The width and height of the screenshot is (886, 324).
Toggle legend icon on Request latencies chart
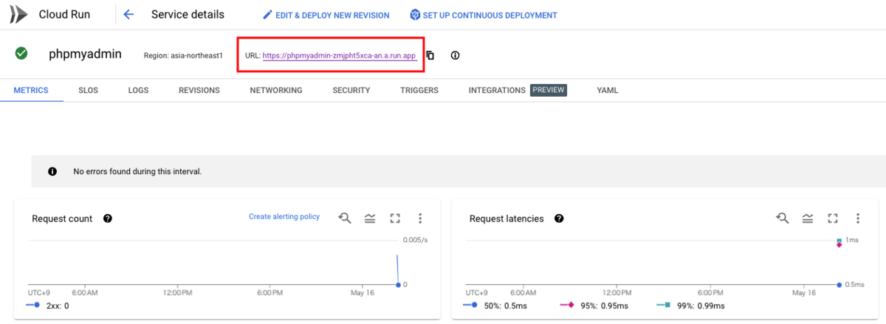point(808,218)
